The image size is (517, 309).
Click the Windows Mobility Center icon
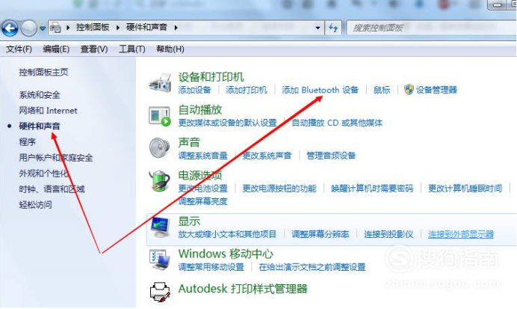(x=160, y=260)
